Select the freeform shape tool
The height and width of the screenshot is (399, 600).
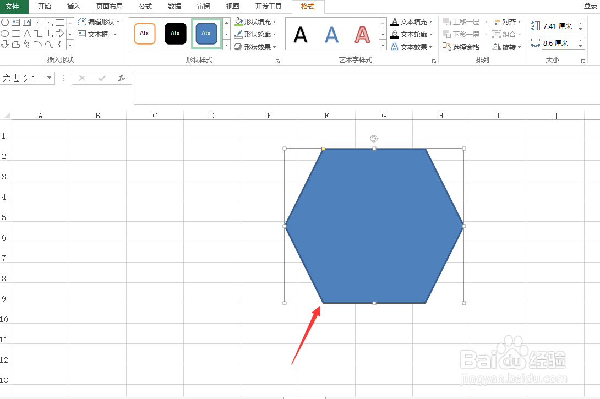[x=16, y=45]
